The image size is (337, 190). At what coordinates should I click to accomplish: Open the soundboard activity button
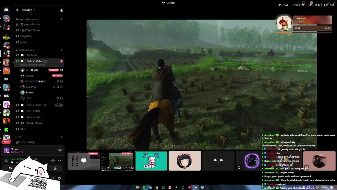pos(55,168)
